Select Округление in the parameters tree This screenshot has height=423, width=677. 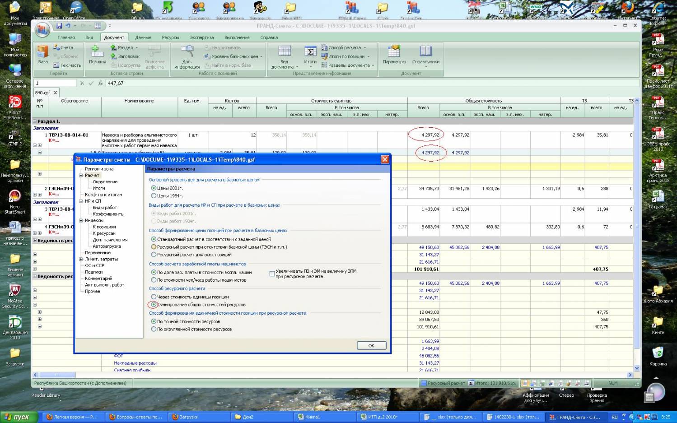105,182
